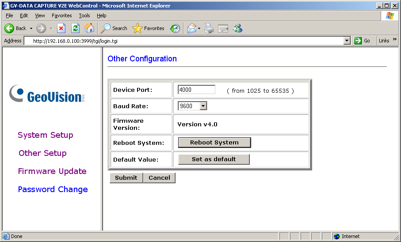Open the System Setup link
The width and height of the screenshot is (401, 242).
[x=46, y=135]
